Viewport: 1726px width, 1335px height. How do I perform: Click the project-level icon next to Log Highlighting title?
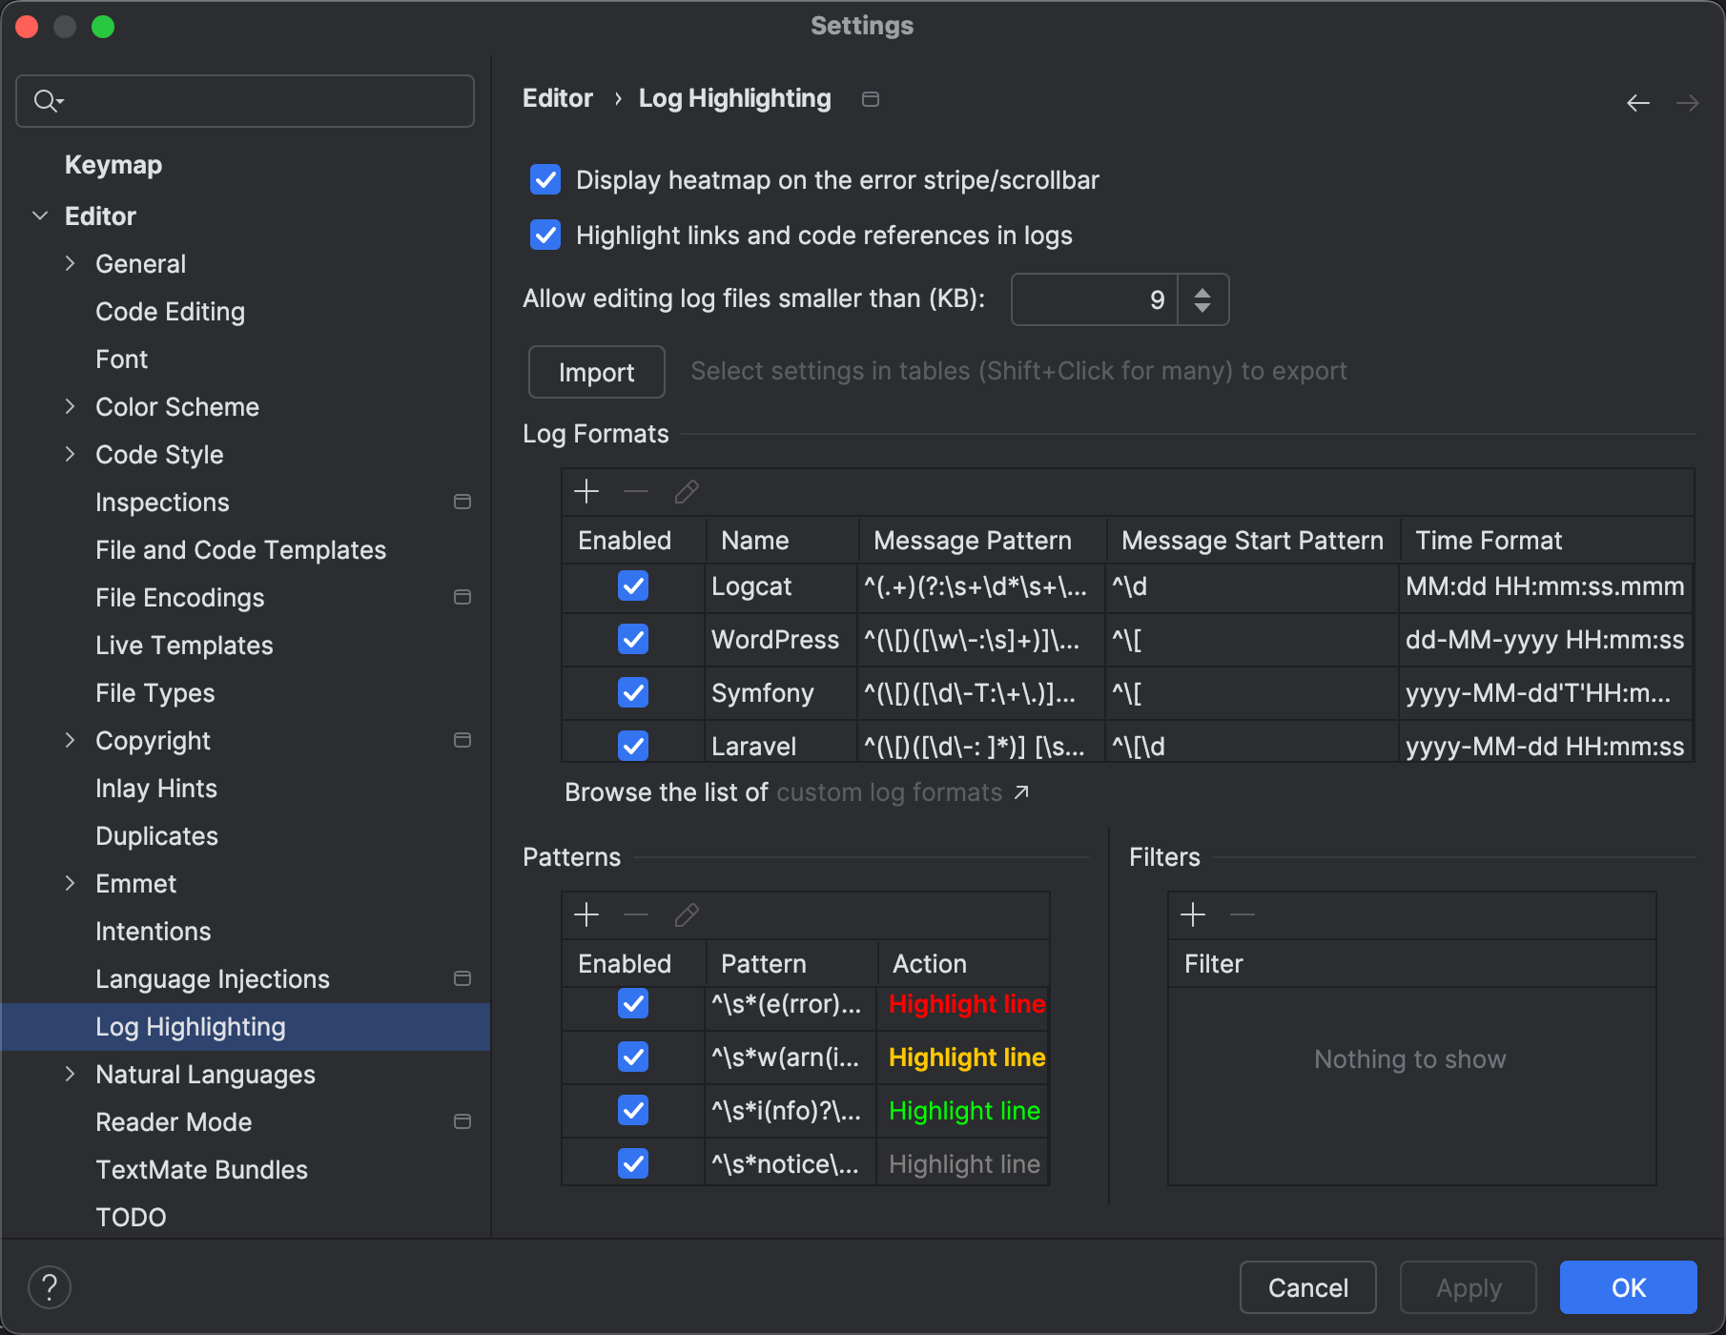(870, 99)
